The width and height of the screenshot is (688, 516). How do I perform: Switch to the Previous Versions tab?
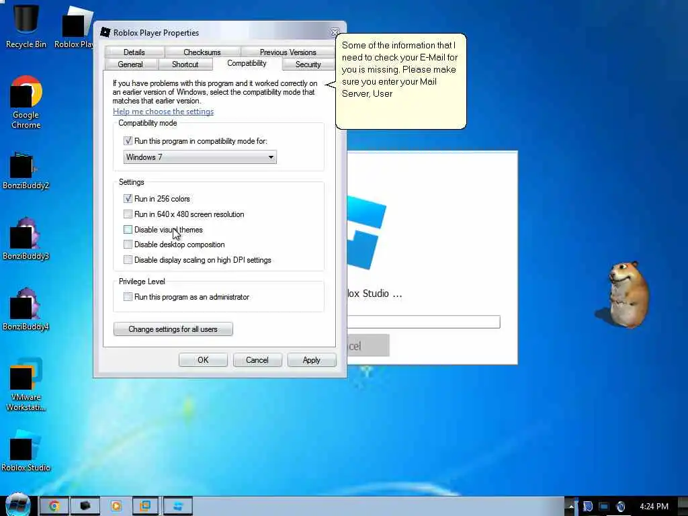[288, 52]
